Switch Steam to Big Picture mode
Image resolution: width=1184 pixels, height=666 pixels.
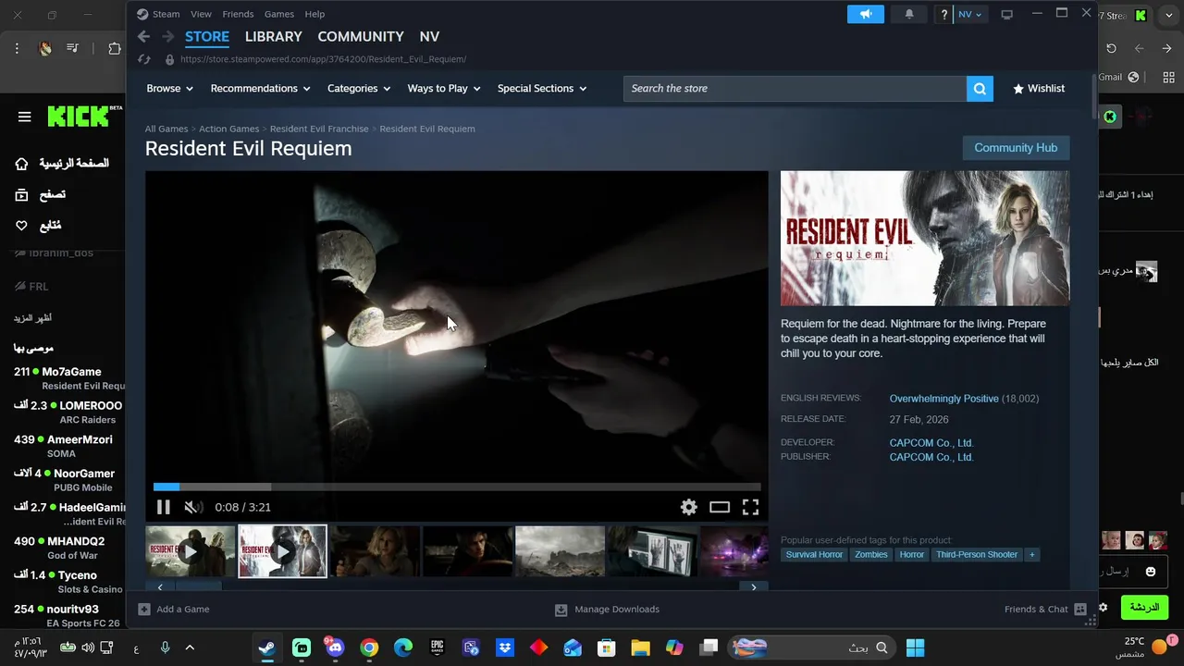(x=1007, y=14)
